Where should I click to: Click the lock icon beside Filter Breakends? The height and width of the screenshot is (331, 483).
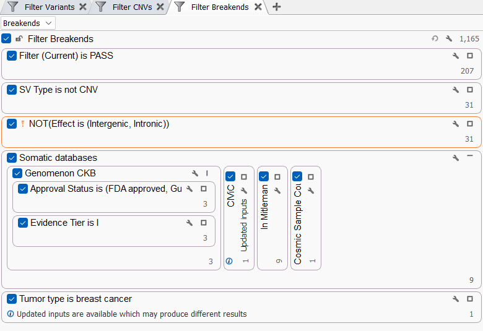click(x=19, y=39)
